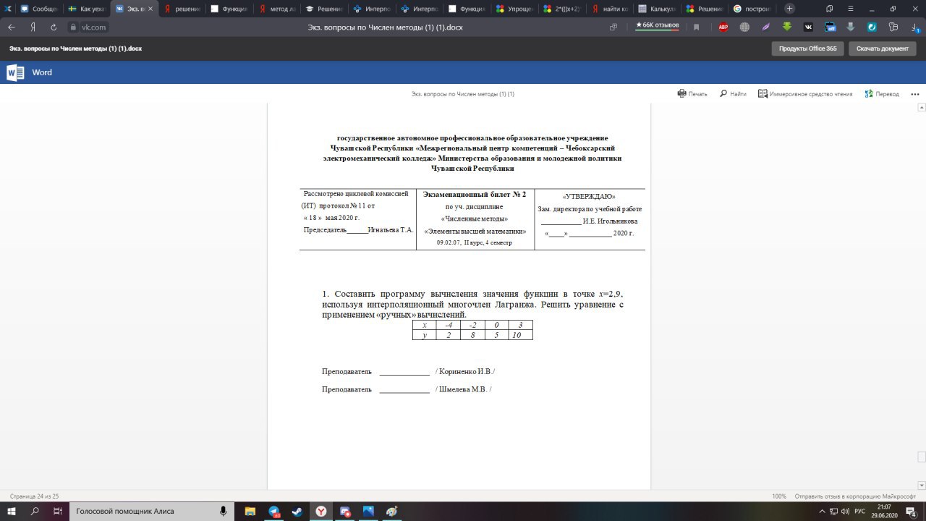This screenshot has height=521, width=926.
Task: Open Иммерсивное средство чтения
Action: [x=805, y=94]
